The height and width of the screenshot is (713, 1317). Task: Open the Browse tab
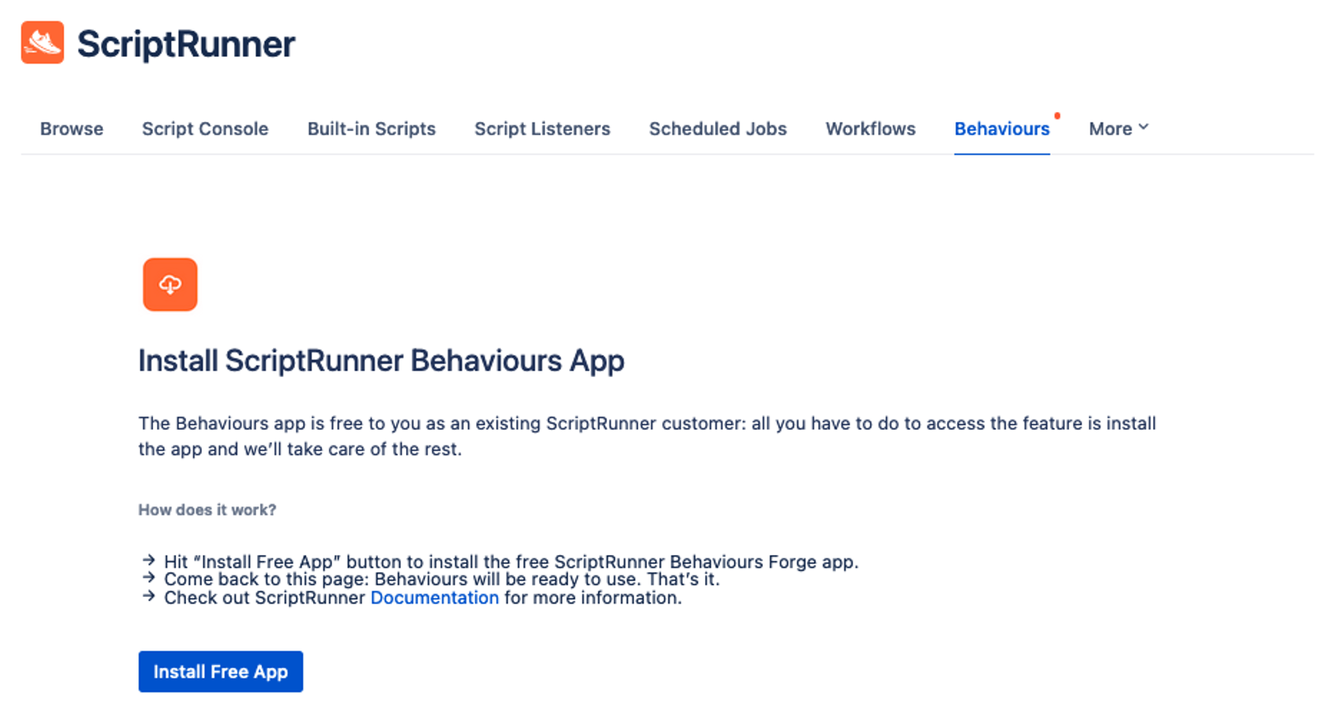click(72, 129)
